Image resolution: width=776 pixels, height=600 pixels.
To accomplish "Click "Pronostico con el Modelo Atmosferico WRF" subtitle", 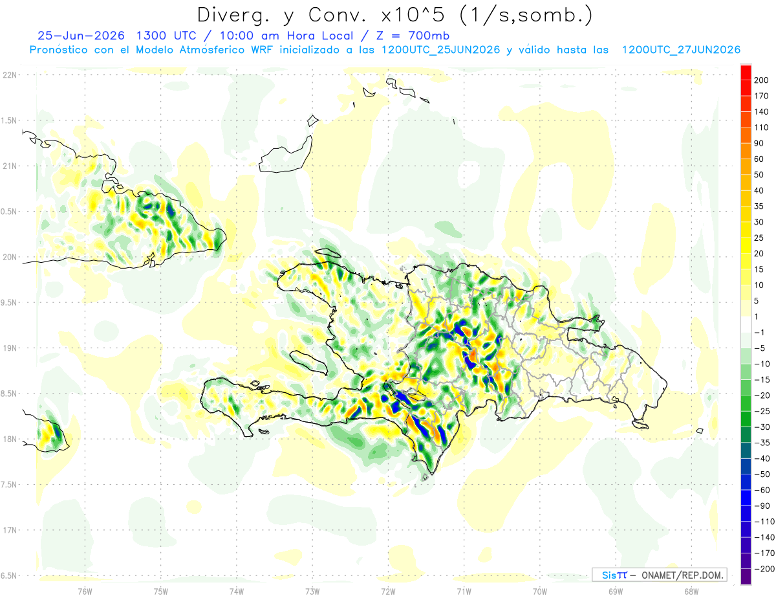I will click(151, 50).
